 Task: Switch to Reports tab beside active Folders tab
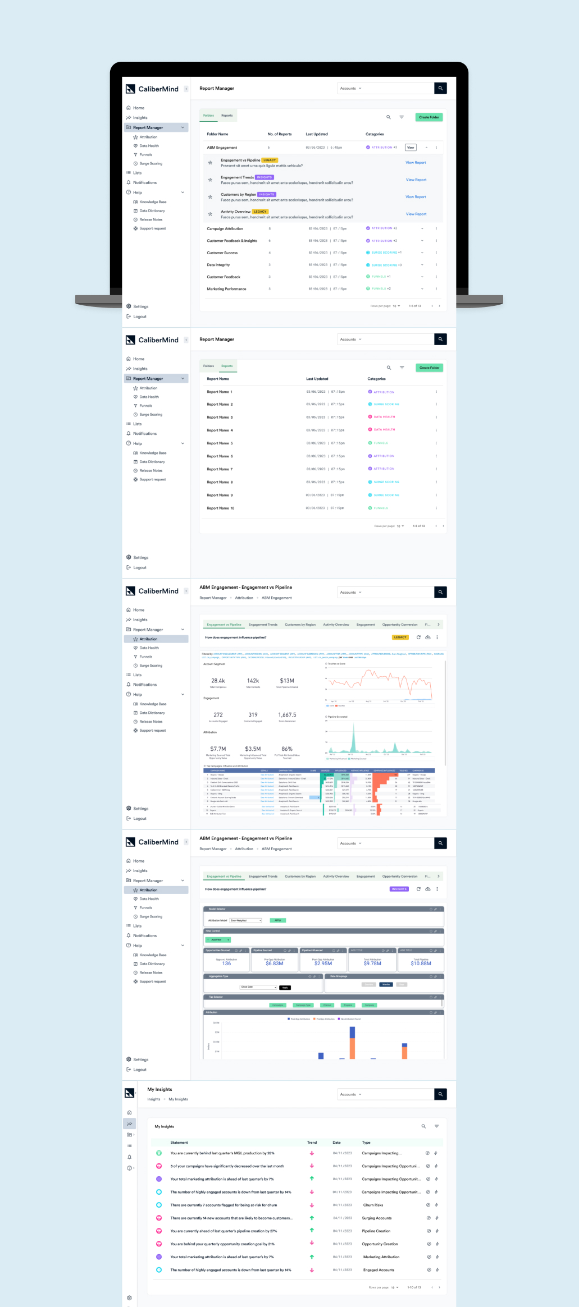click(227, 116)
